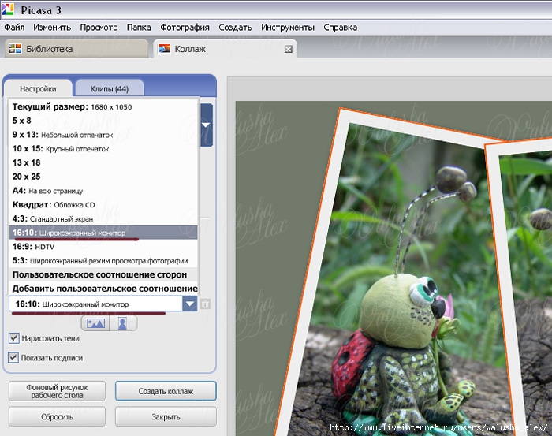Choose the 13 x 18 format option
Image resolution: width=552 pixels, height=436 pixels.
[103, 162]
